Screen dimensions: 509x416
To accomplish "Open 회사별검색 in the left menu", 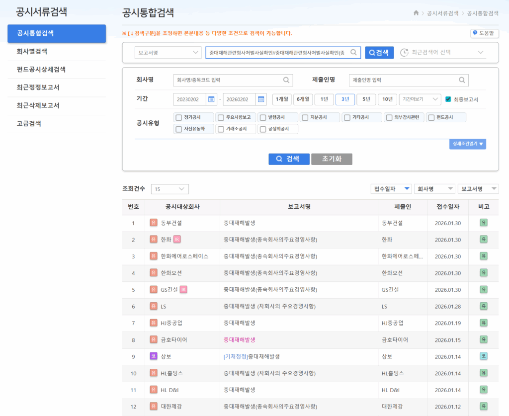I will 32,51.
